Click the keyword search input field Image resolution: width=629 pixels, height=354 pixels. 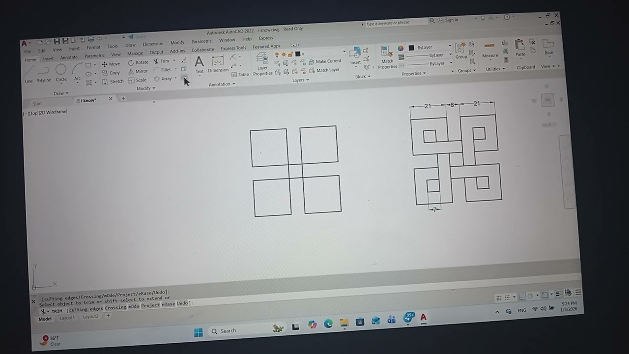coord(396,23)
